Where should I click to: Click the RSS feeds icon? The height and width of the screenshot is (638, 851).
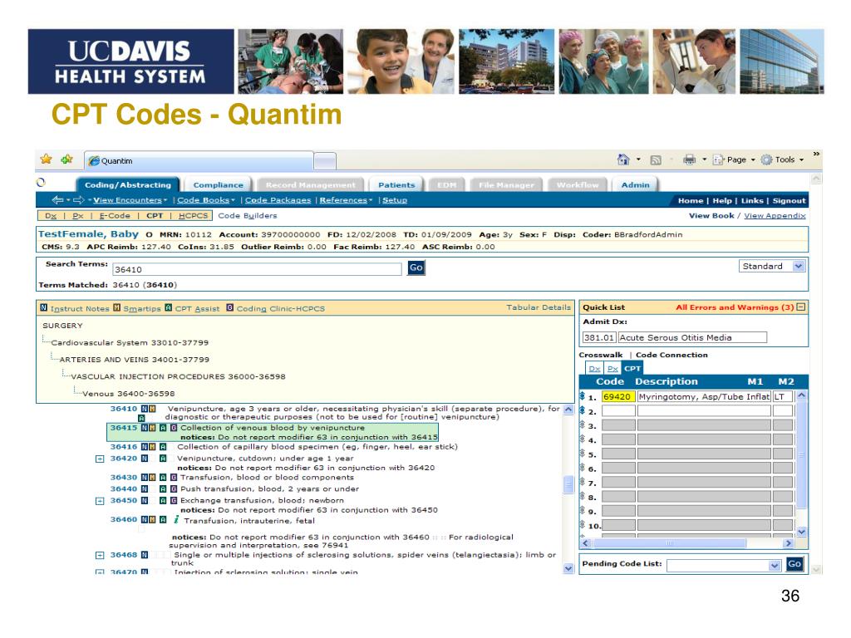coord(656,160)
